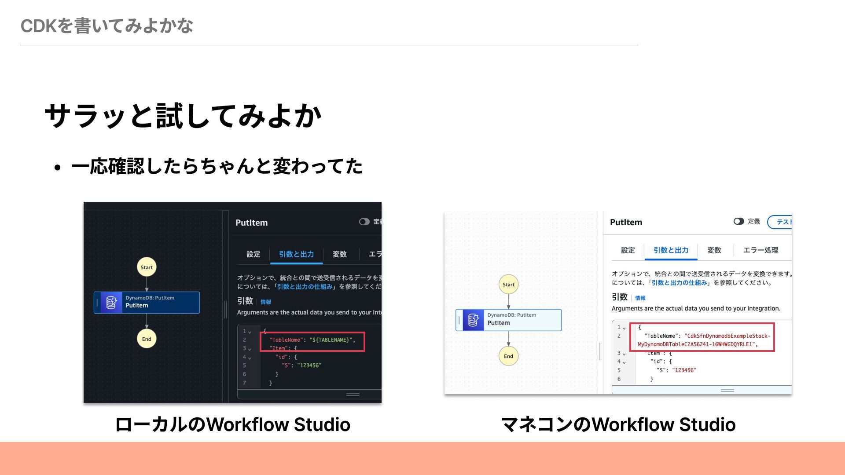
Task: Click the PutItem heading in the console panel
Action: (626, 222)
